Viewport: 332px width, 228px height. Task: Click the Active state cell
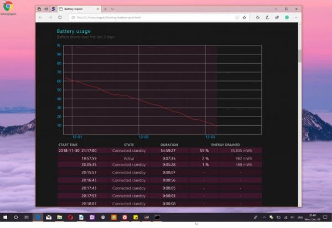129,159
